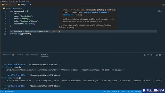Click the minimap in the editor
Screen dimensions: 165x93
160,11
